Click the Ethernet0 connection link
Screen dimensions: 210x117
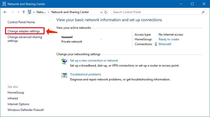tap(165, 44)
